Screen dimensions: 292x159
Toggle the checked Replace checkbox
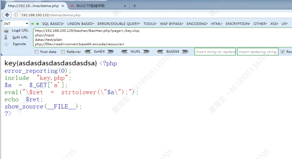click(x=283, y=52)
